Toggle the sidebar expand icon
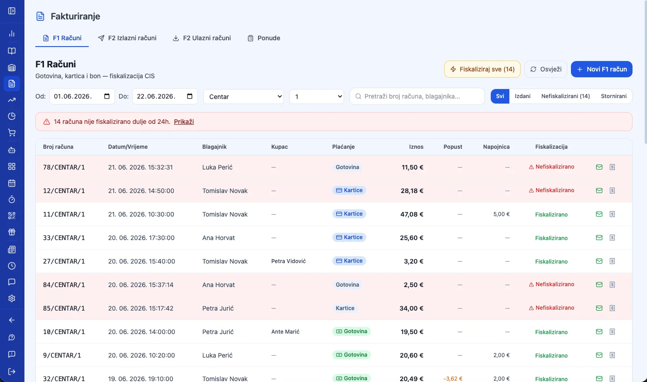Screen dimensions: 647x382 coord(12,11)
